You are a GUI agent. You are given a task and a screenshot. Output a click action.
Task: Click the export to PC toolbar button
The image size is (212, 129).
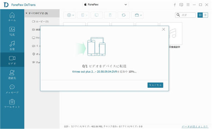coord(96,15)
